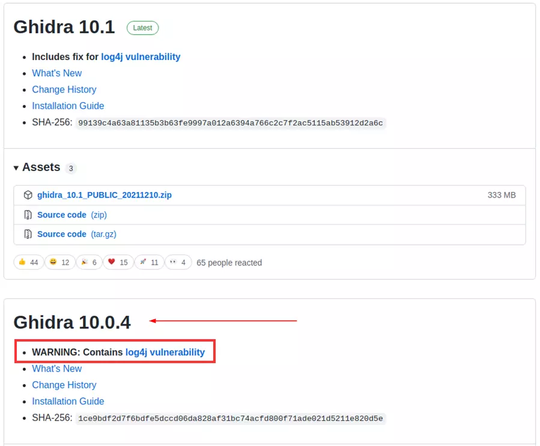Toggle party popper reaction with 6

pyautogui.click(x=89, y=262)
